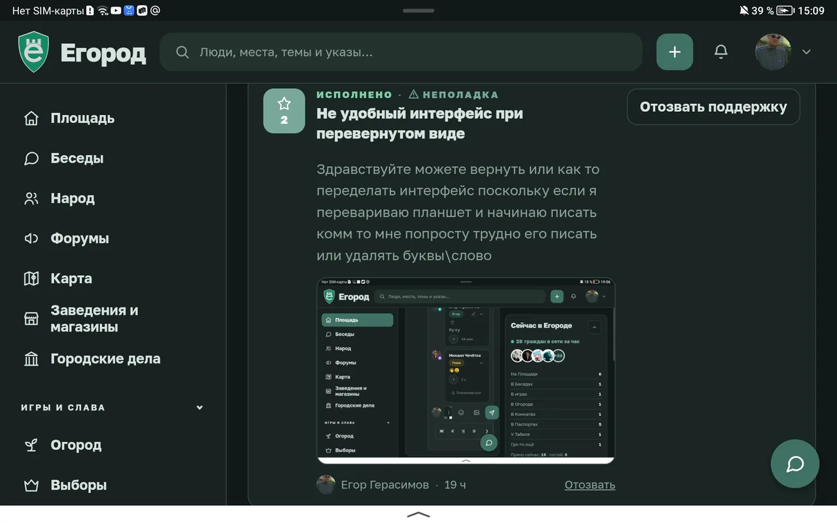Screen dimensions: 837x523
Task: Click the user avatar in header
Action: (773, 52)
